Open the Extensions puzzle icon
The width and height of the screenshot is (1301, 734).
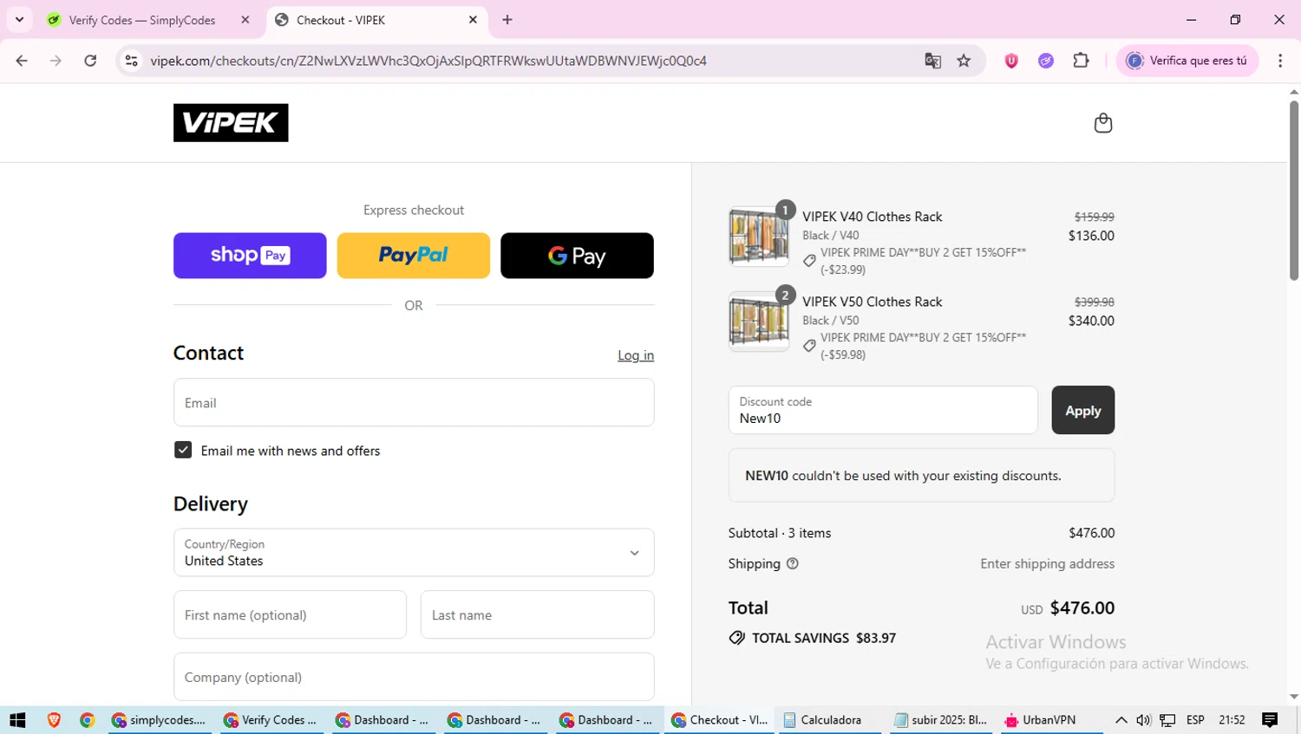point(1081,61)
